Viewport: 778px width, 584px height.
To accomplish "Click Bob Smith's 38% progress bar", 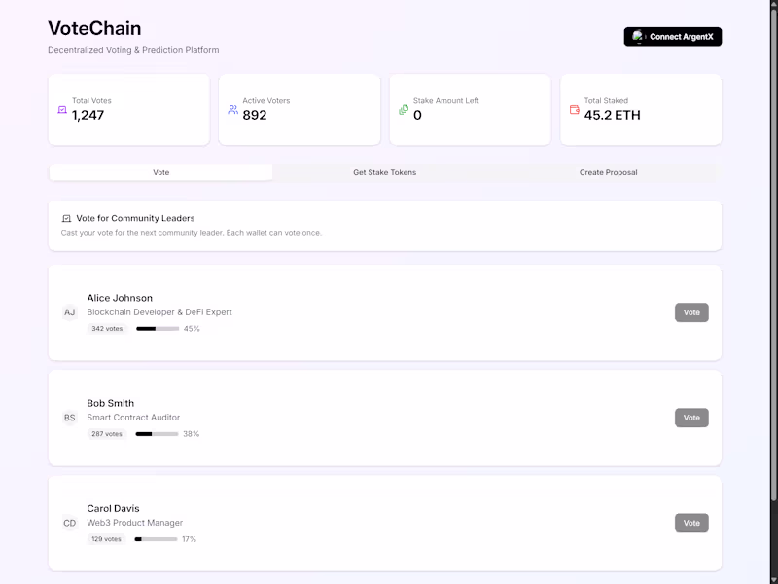I will [x=157, y=434].
